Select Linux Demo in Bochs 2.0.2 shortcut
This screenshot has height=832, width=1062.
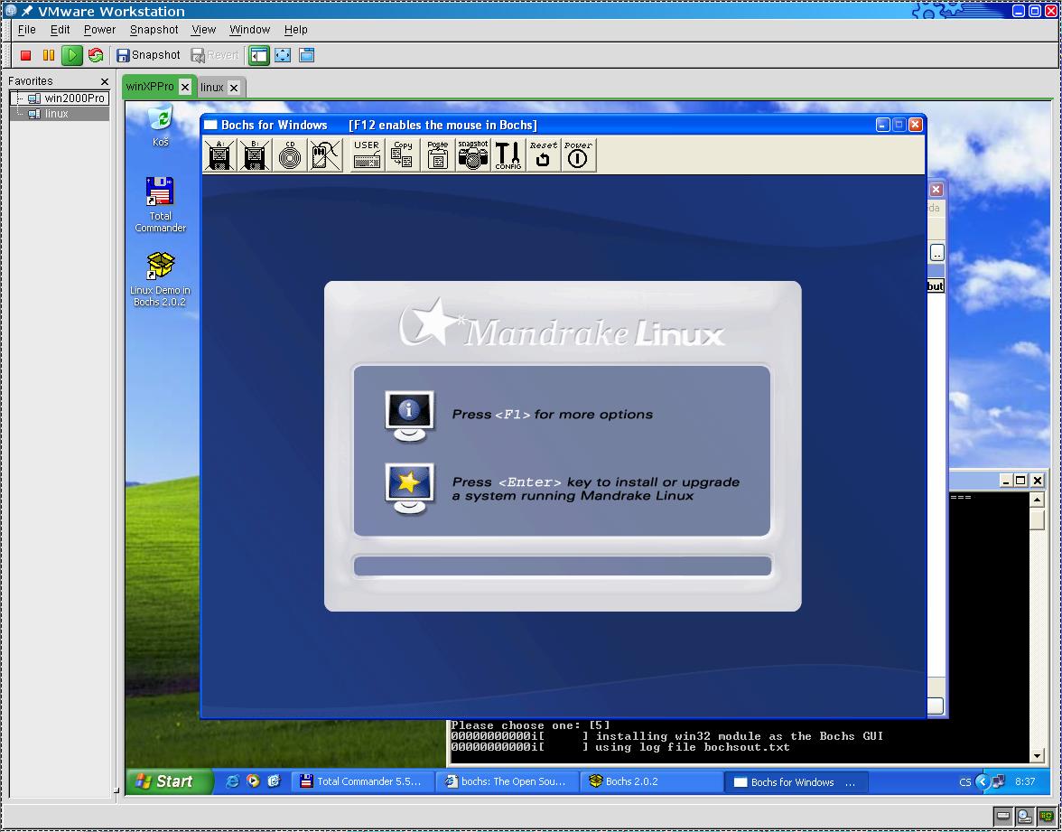coord(160,278)
